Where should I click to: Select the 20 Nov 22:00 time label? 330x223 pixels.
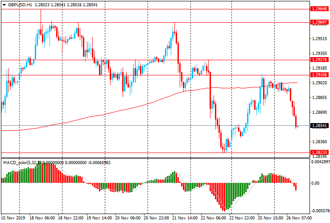click(157, 218)
